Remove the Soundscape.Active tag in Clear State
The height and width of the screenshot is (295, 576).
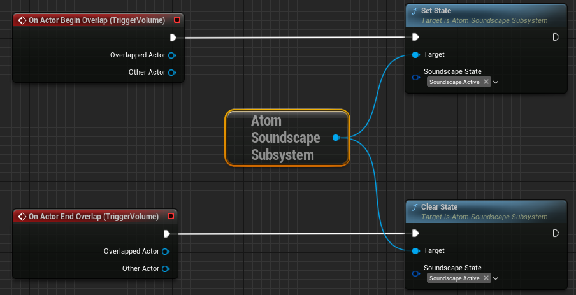(x=486, y=278)
